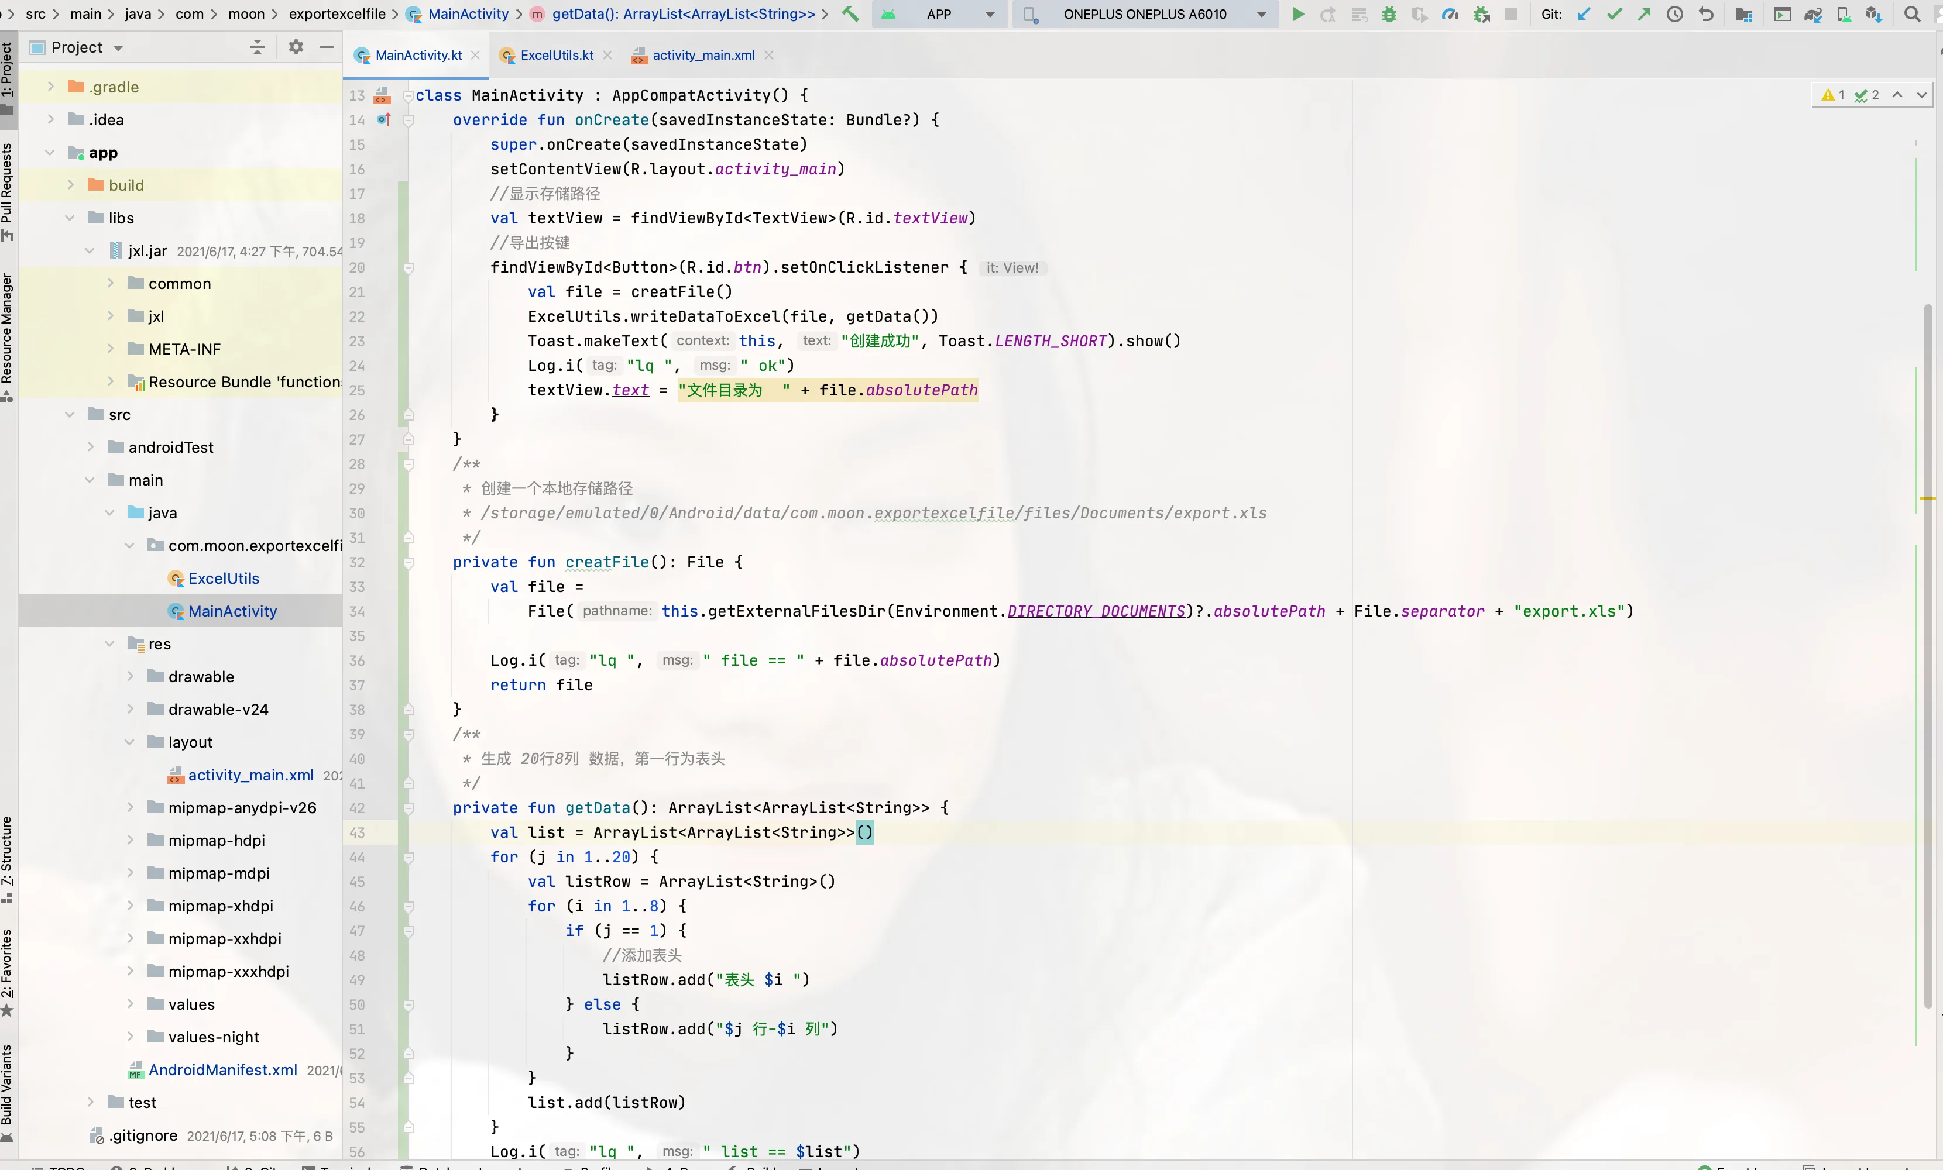Click Git Rollback undo arrow icon

coord(1705,14)
